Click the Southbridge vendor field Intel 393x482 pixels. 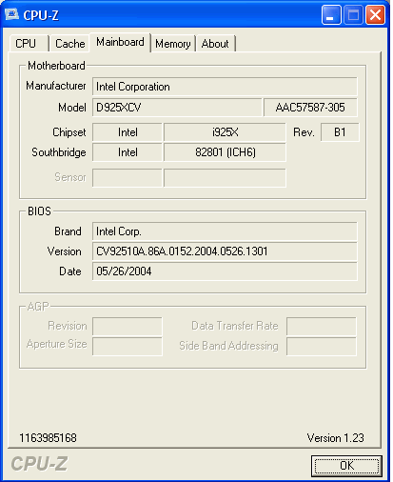pos(128,152)
